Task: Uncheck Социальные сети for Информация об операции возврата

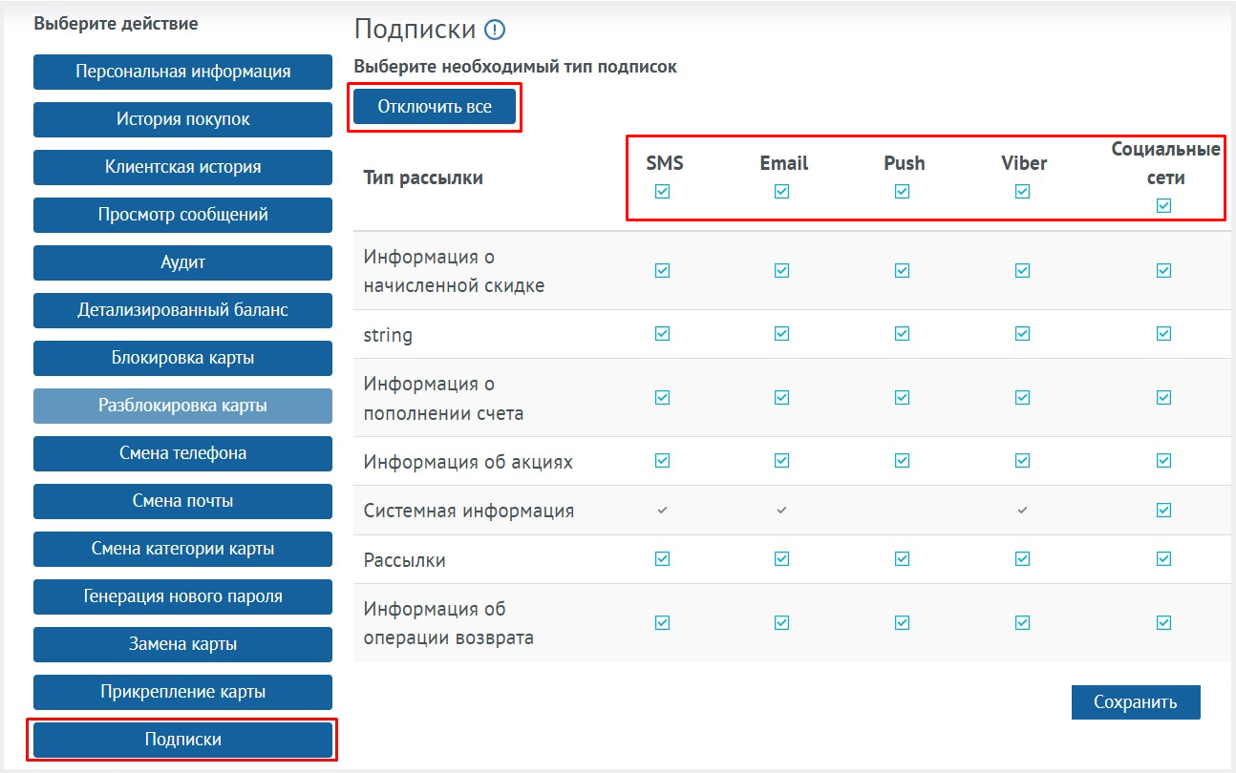Action: 1163,622
